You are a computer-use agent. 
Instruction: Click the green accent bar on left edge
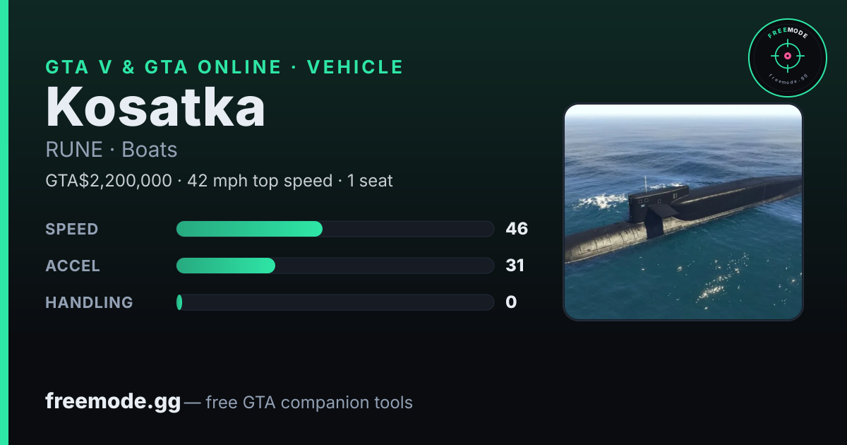click(4, 222)
